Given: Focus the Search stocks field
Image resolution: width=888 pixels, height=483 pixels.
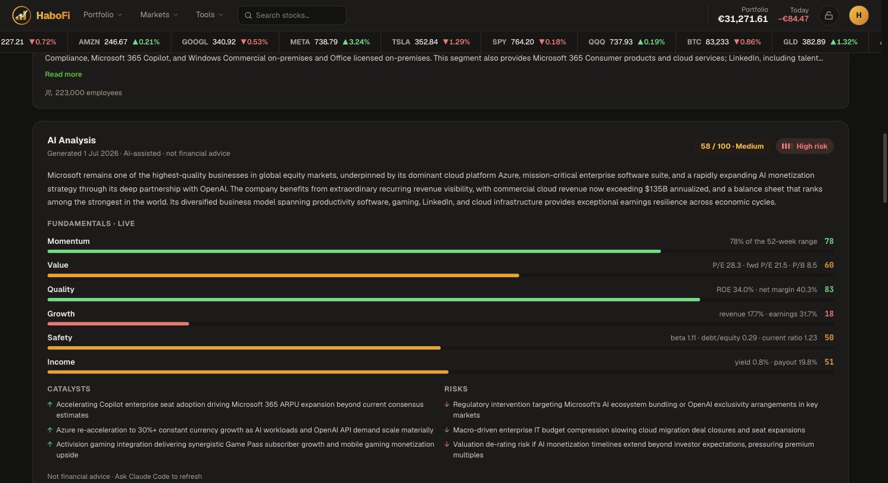Looking at the screenshot, I should click(292, 15).
